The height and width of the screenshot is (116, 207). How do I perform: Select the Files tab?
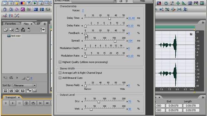(x=26, y=24)
